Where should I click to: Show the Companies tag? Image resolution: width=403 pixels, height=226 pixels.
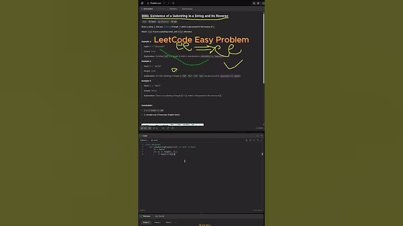[x=163, y=22]
